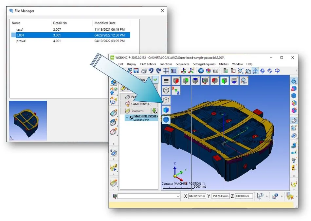Screen dimensions: 311x221
Task: Toggle the grid display icon
Action: coord(166,71)
